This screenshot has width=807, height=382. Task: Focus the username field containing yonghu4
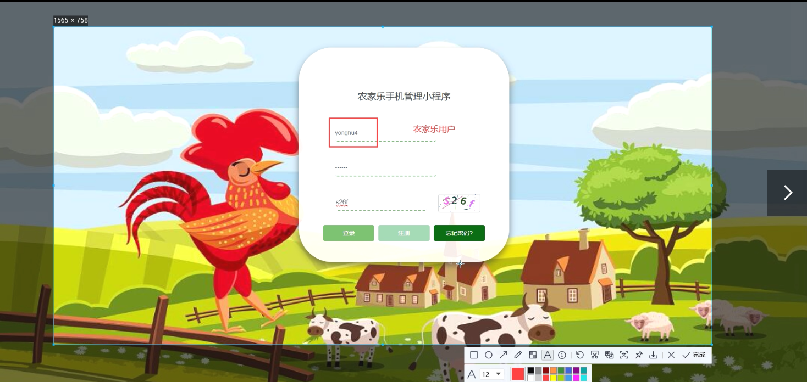386,133
